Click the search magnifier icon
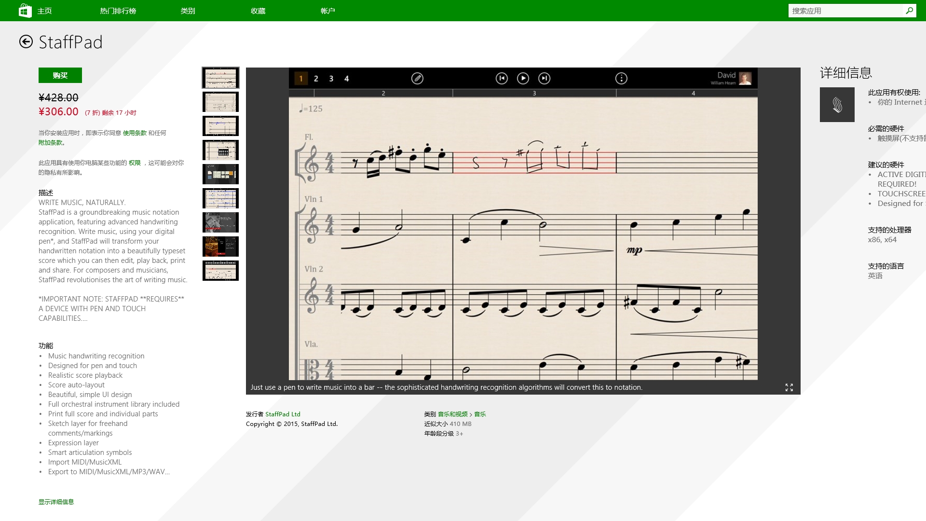This screenshot has height=521, width=926. coord(910,11)
